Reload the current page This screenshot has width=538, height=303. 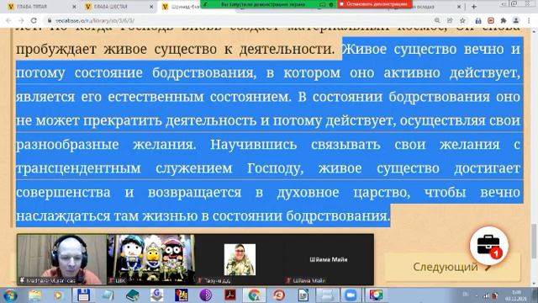[34, 20]
